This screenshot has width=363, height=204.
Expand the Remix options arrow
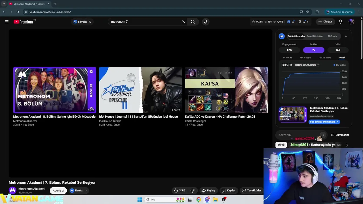[x=86, y=190]
